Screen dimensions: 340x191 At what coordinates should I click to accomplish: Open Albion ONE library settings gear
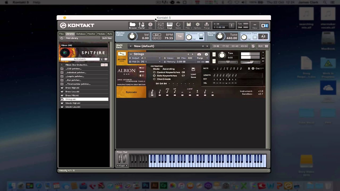tap(106, 59)
